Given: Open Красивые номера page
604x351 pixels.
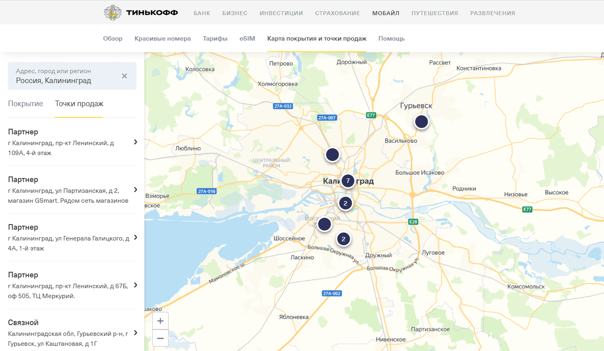Looking at the screenshot, I should click(163, 39).
